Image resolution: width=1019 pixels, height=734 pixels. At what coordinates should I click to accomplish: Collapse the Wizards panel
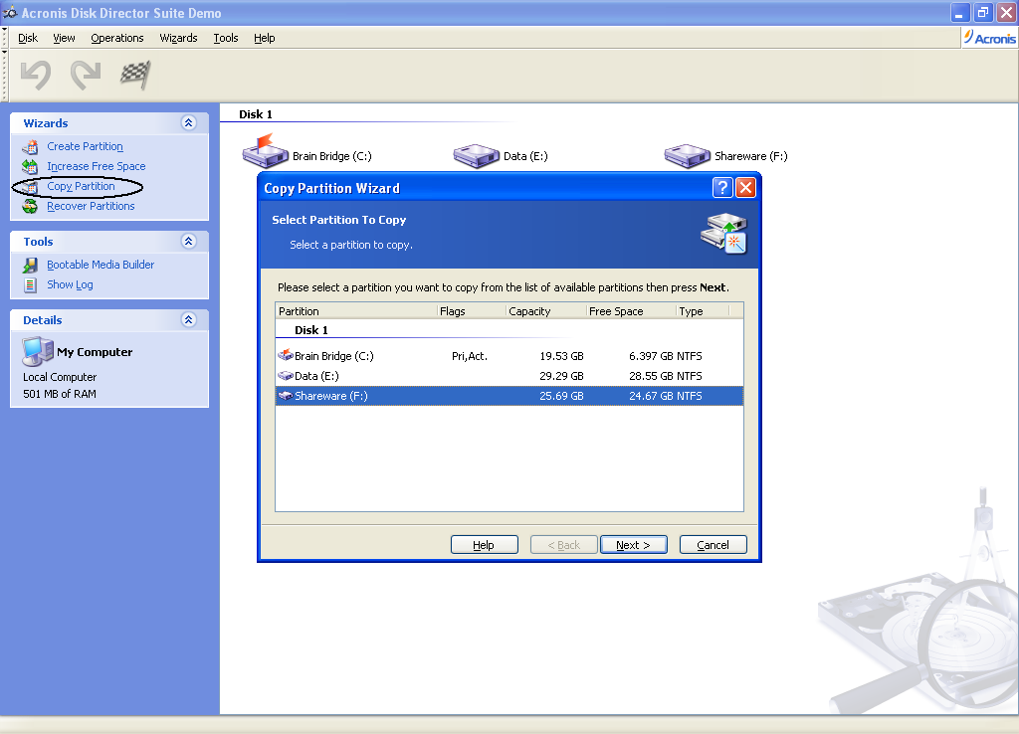(x=188, y=122)
